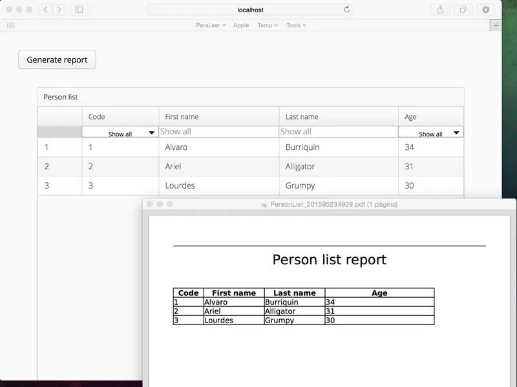Expand the Temp bookmarks folder

click(266, 25)
